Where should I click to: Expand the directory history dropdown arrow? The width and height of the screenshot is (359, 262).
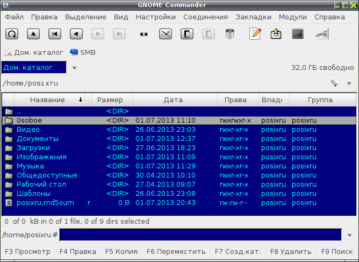(x=349, y=83)
